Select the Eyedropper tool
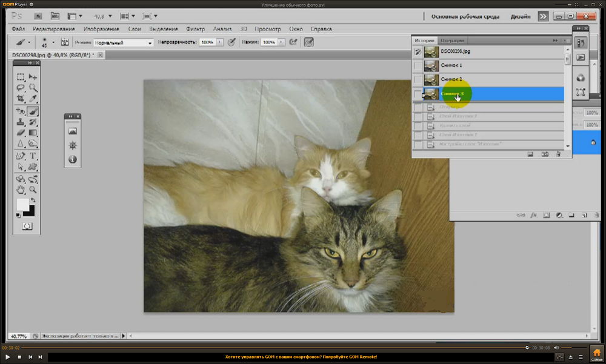The width and height of the screenshot is (606, 364). 33,98
